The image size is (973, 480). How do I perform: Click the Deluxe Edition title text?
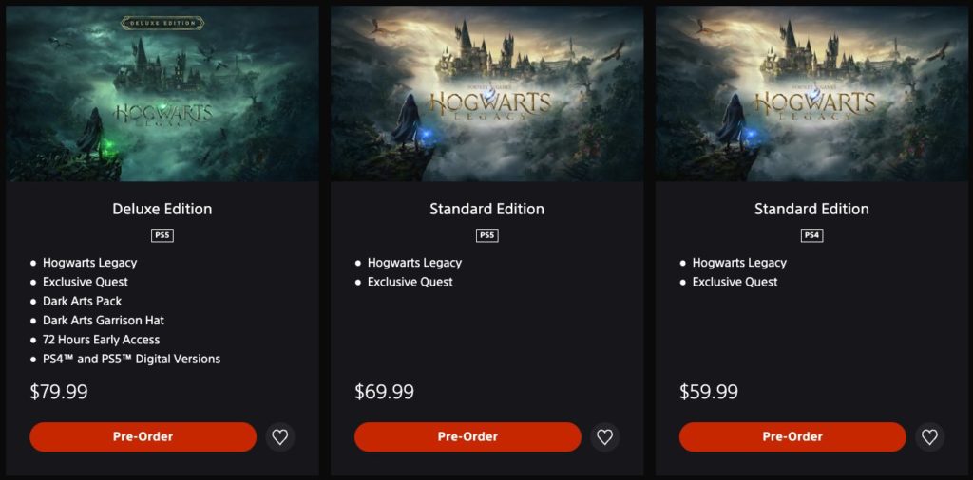[x=162, y=210]
